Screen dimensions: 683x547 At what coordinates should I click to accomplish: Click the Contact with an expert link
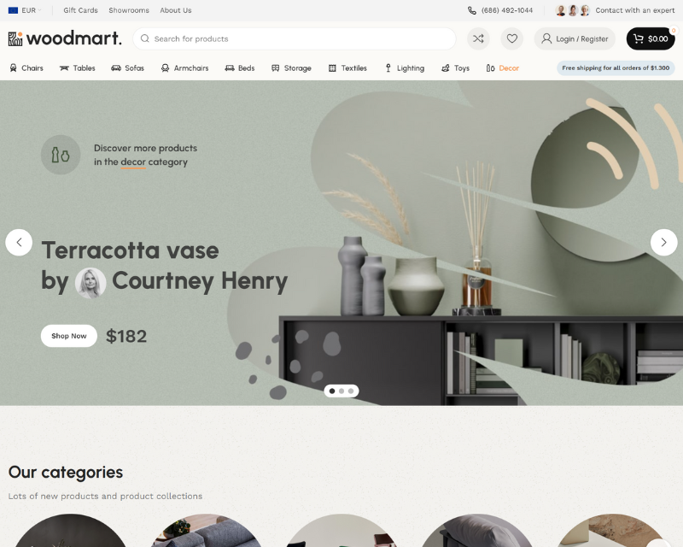tap(634, 10)
